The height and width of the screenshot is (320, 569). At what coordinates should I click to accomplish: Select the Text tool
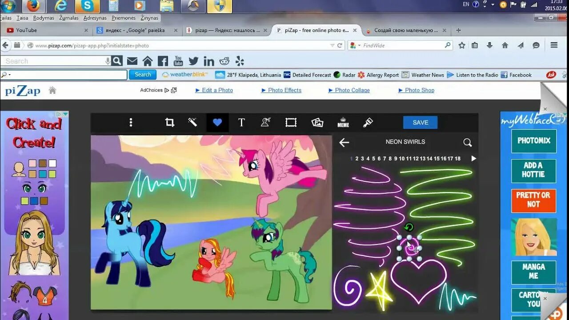tap(241, 123)
